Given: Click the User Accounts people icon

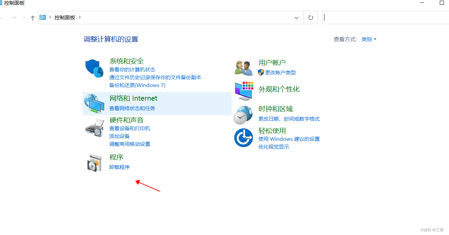Looking at the screenshot, I should click(244, 68).
